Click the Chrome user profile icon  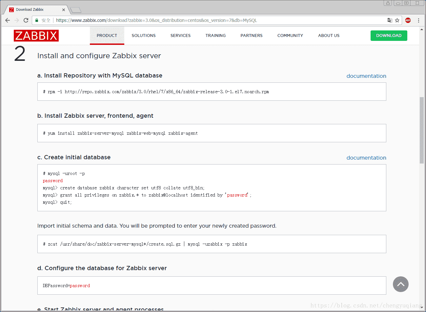pos(388,3)
